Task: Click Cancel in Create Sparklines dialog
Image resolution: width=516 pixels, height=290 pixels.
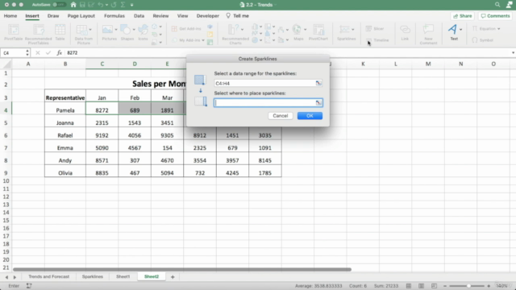Action: (281, 116)
